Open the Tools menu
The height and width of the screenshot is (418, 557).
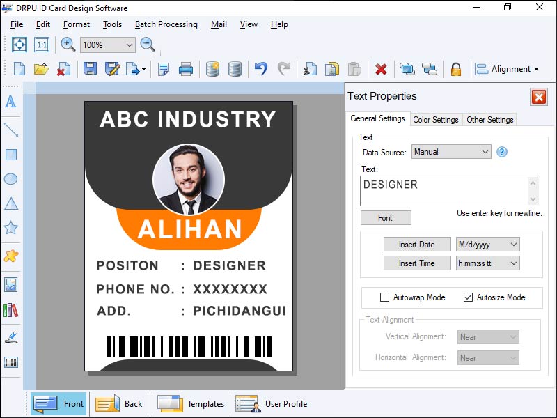[112, 24]
